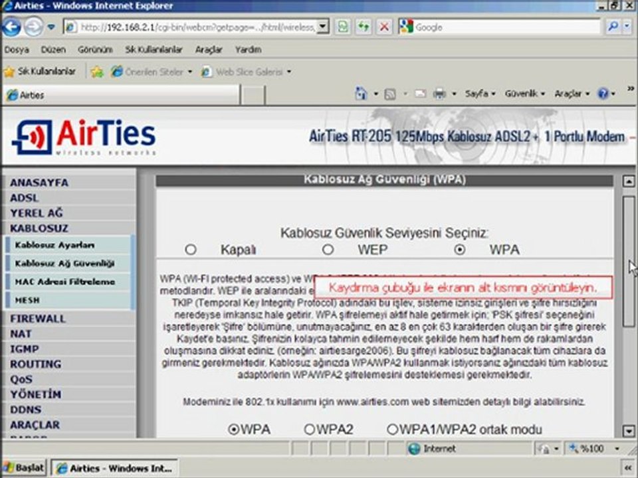Open the Dosya menu

17,50
